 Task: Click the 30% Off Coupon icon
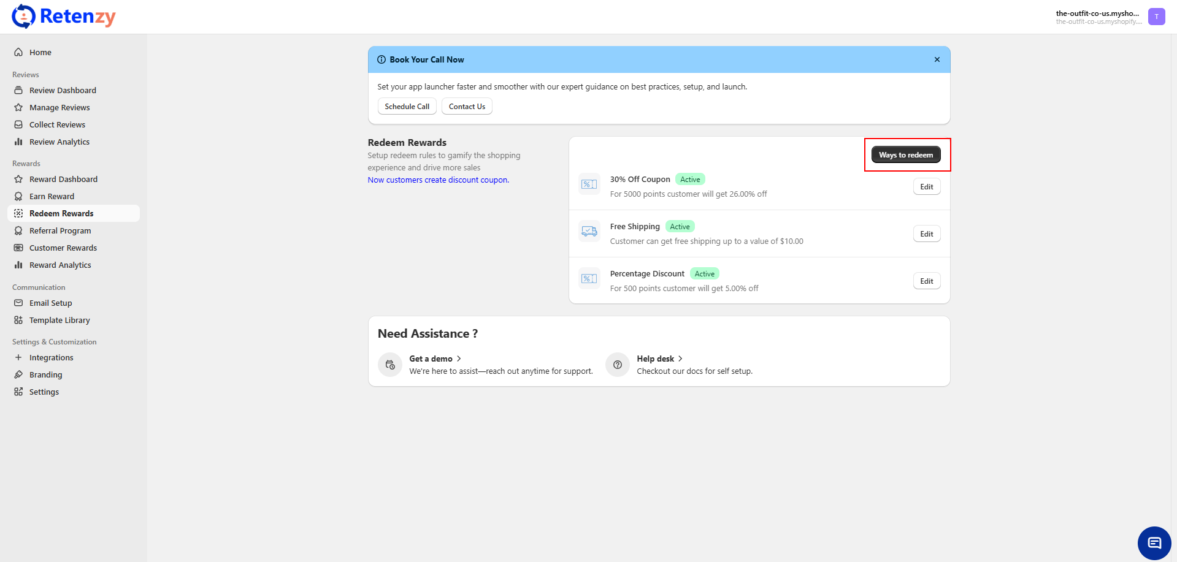tap(589, 184)
